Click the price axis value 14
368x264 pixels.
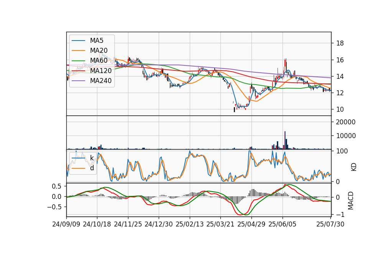340,77
